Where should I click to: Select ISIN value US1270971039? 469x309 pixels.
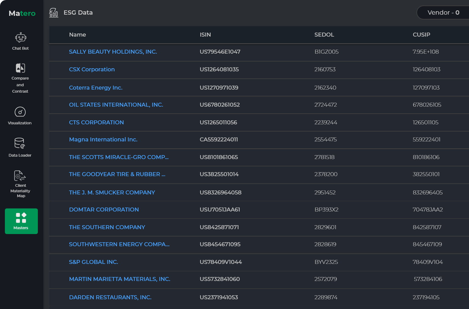[x=219, y=88]
